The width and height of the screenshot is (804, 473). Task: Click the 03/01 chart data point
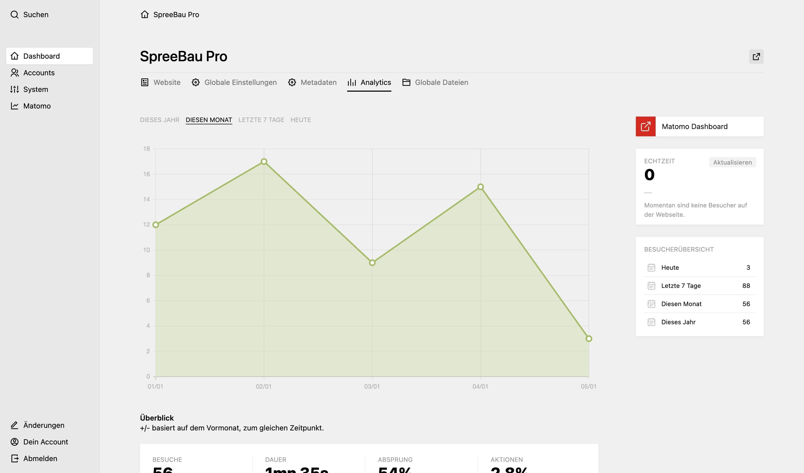[372, 263]
